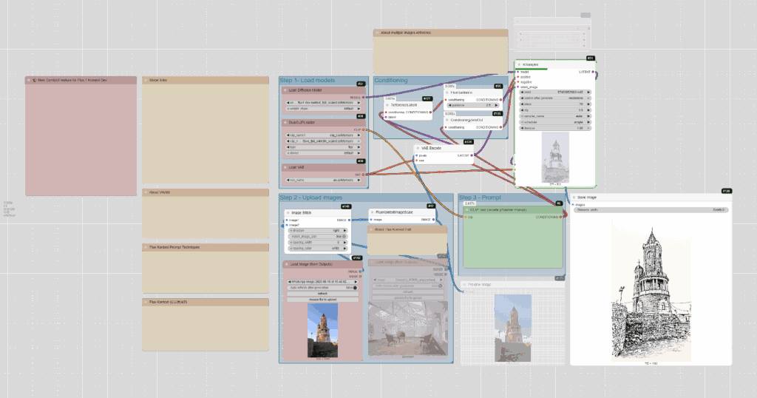Click the filename_prefix field in Save Image node
This screenshot has height=398, width=757.
tap(651, 210)
